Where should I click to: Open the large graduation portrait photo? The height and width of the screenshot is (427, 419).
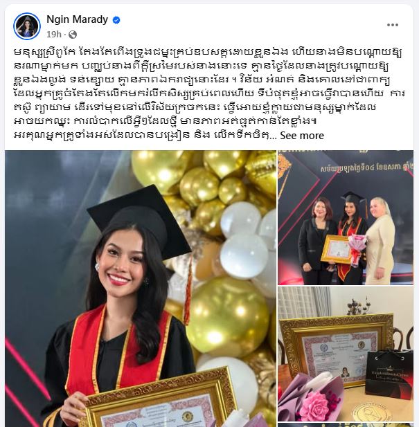pos(141,289)
